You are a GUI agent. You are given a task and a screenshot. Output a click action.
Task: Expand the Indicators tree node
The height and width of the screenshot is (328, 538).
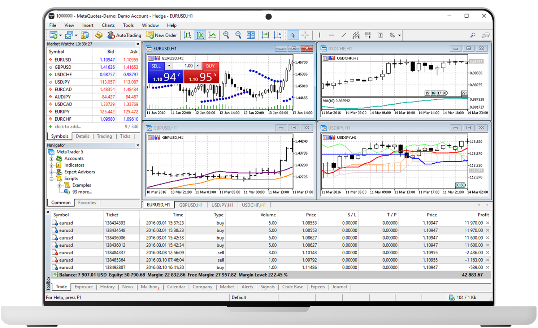tap(51, 165)
